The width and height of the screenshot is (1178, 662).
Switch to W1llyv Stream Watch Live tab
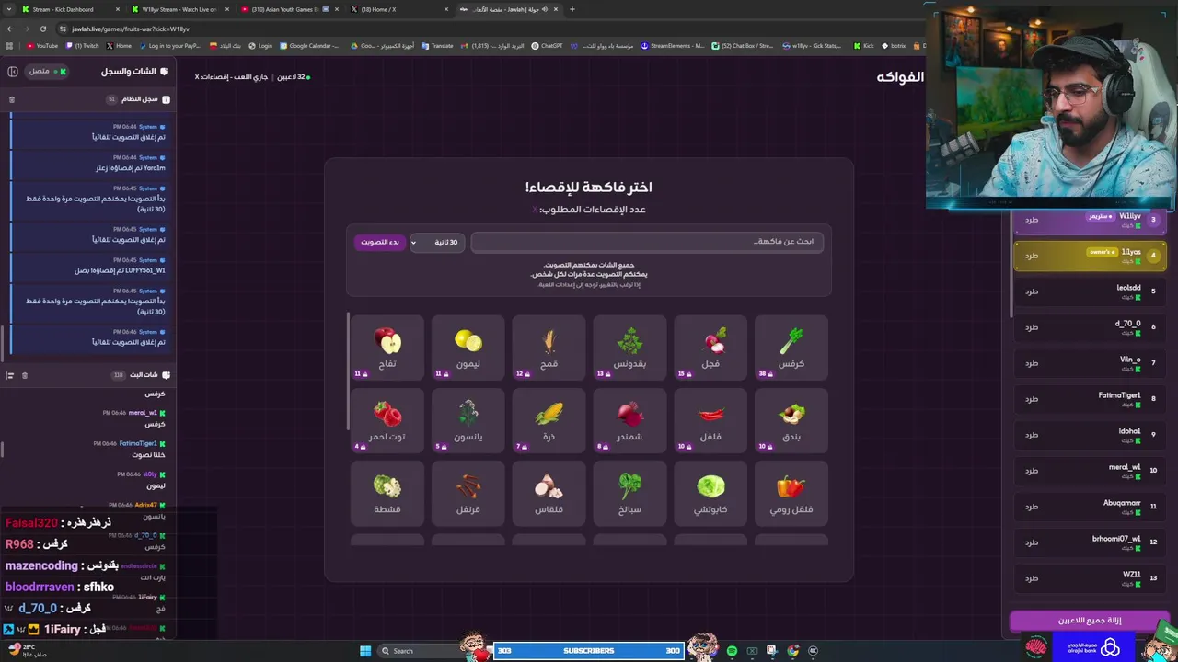pos(180,9)
